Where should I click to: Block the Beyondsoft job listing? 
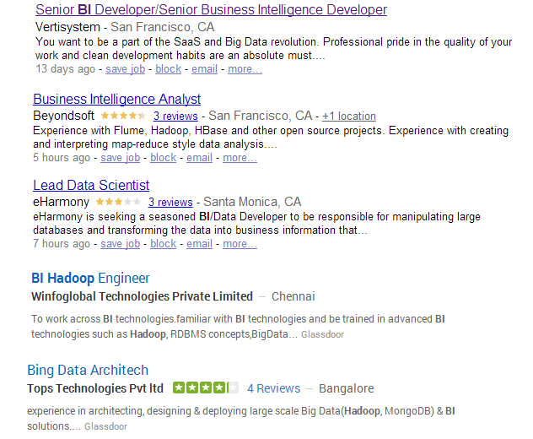pyautogui.click(x=163, y=158)
